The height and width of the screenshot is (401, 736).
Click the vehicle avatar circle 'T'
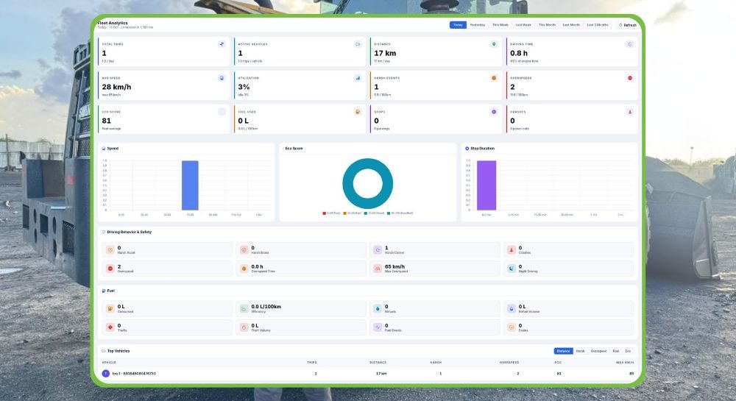pyautogui.click(x=105, y=374)
